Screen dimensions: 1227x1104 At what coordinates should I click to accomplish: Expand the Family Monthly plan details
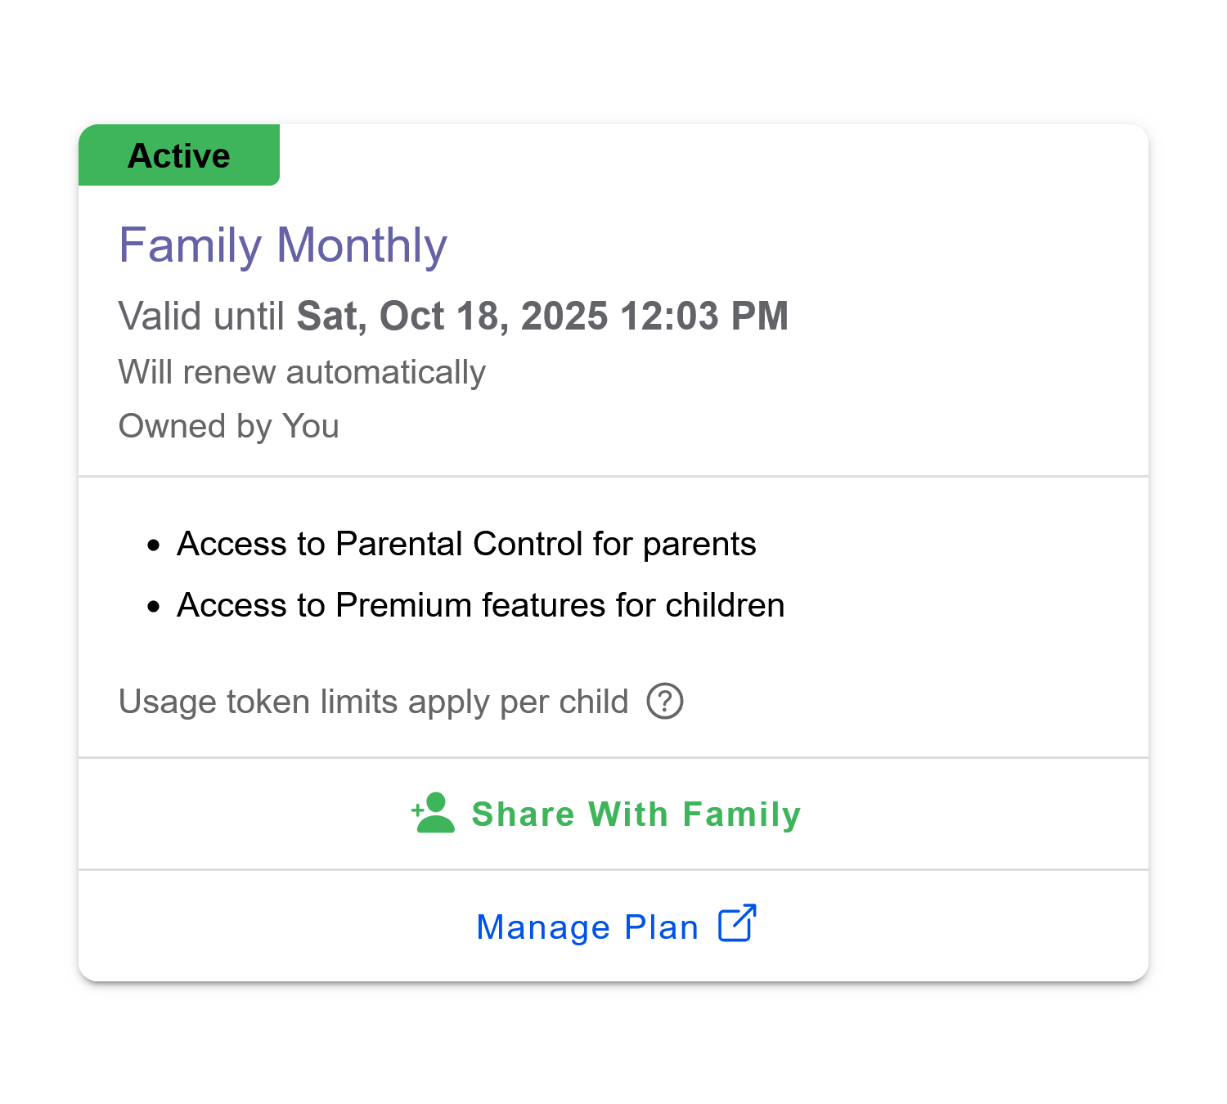pos(283,245)
